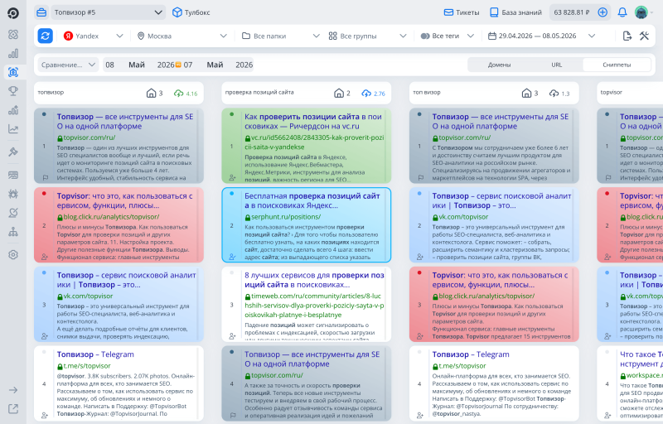663x424 pixels.
Task: Click the export file icon
Action: pos(627,36)
